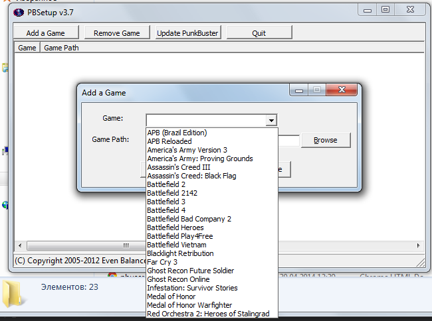Select Battlefield Heroes entry
Image resolution: width=432 pixels, height=321 pixels.
[212, 227]
